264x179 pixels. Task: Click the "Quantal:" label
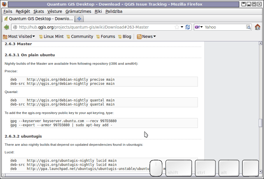[11, 92]
